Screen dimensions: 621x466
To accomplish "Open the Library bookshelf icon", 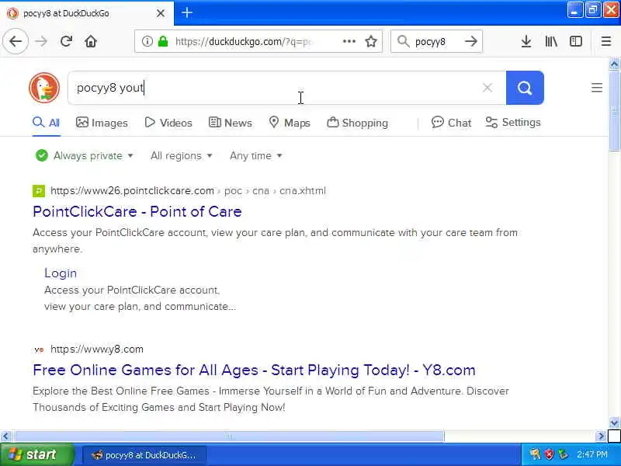I will [x=551, y=41].
